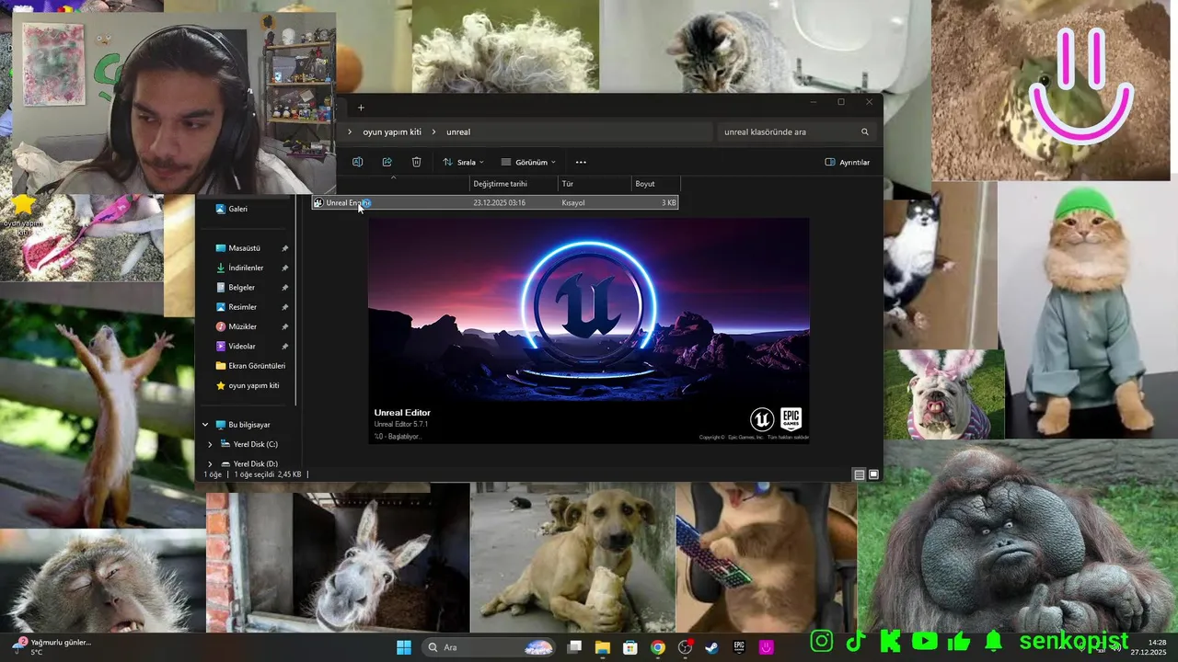This screenshot has width=1178, height=662.
Task: Click the 'Kısayol' type cell
Action: click(x=573, y=202)
